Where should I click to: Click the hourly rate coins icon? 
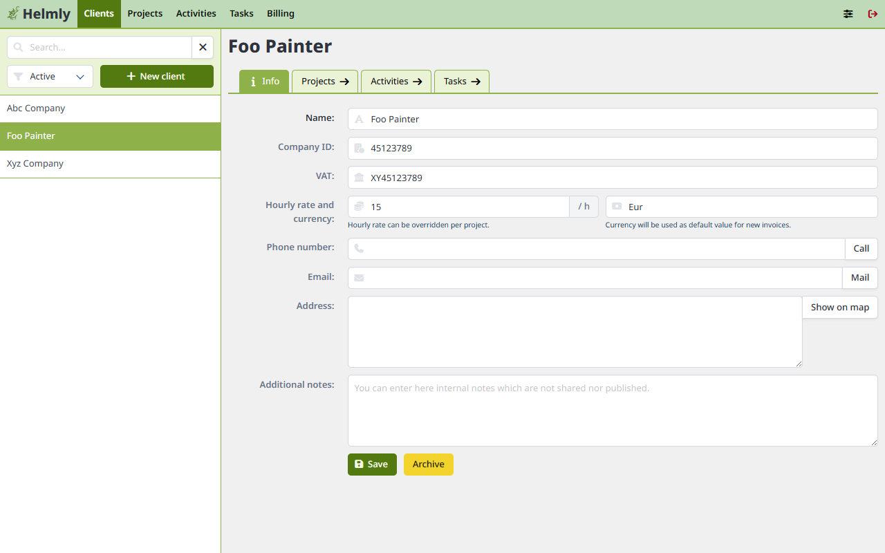[359, 207]
